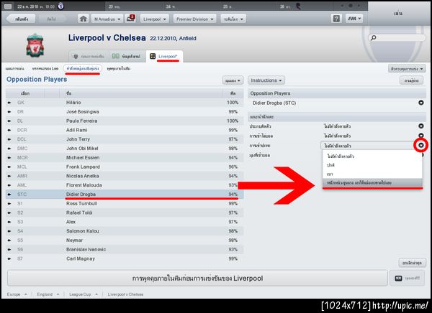Choose the highlighted hard tackling option in list

tap(372, 183)
